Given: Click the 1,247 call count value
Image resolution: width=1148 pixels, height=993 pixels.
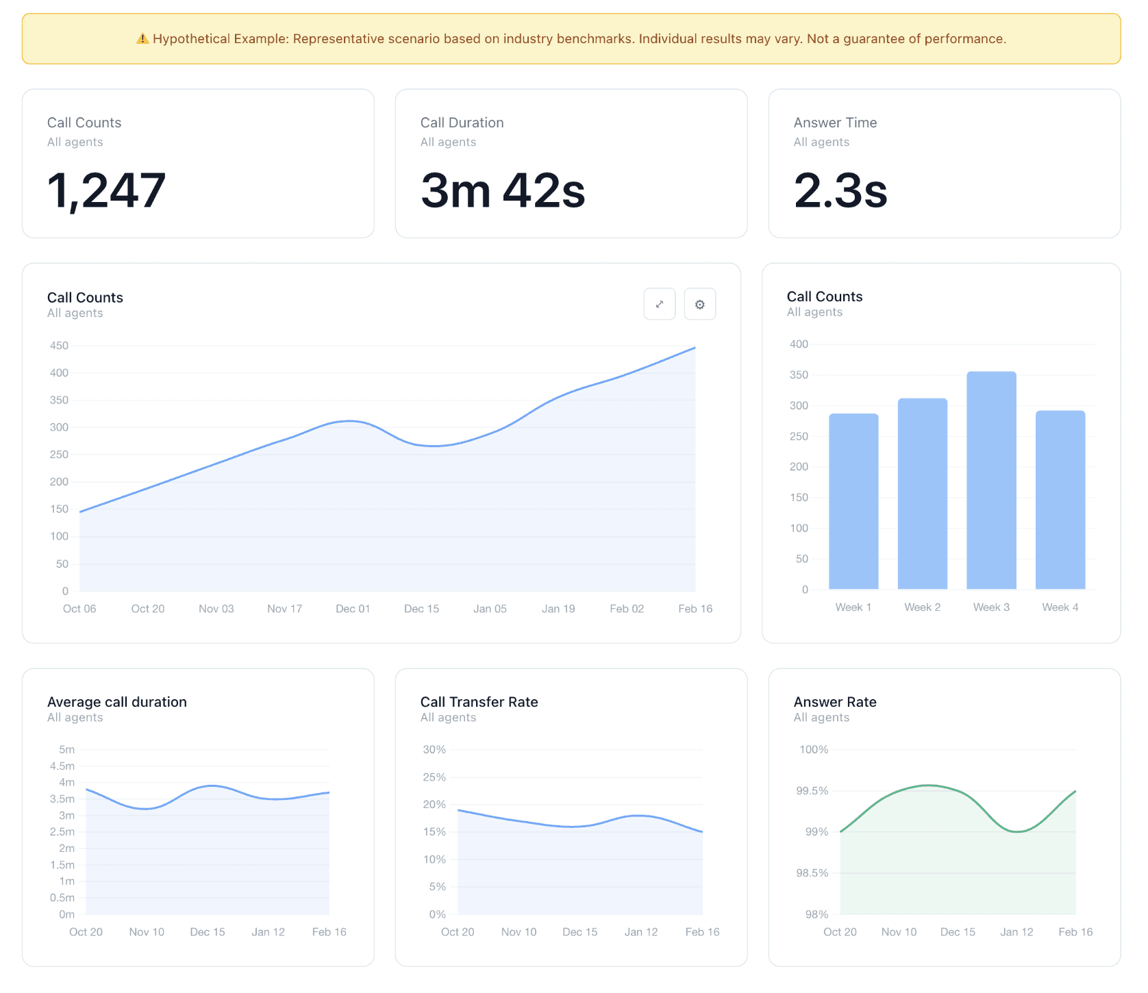Looking at the screenshot, I should click(x=106, y=190).
